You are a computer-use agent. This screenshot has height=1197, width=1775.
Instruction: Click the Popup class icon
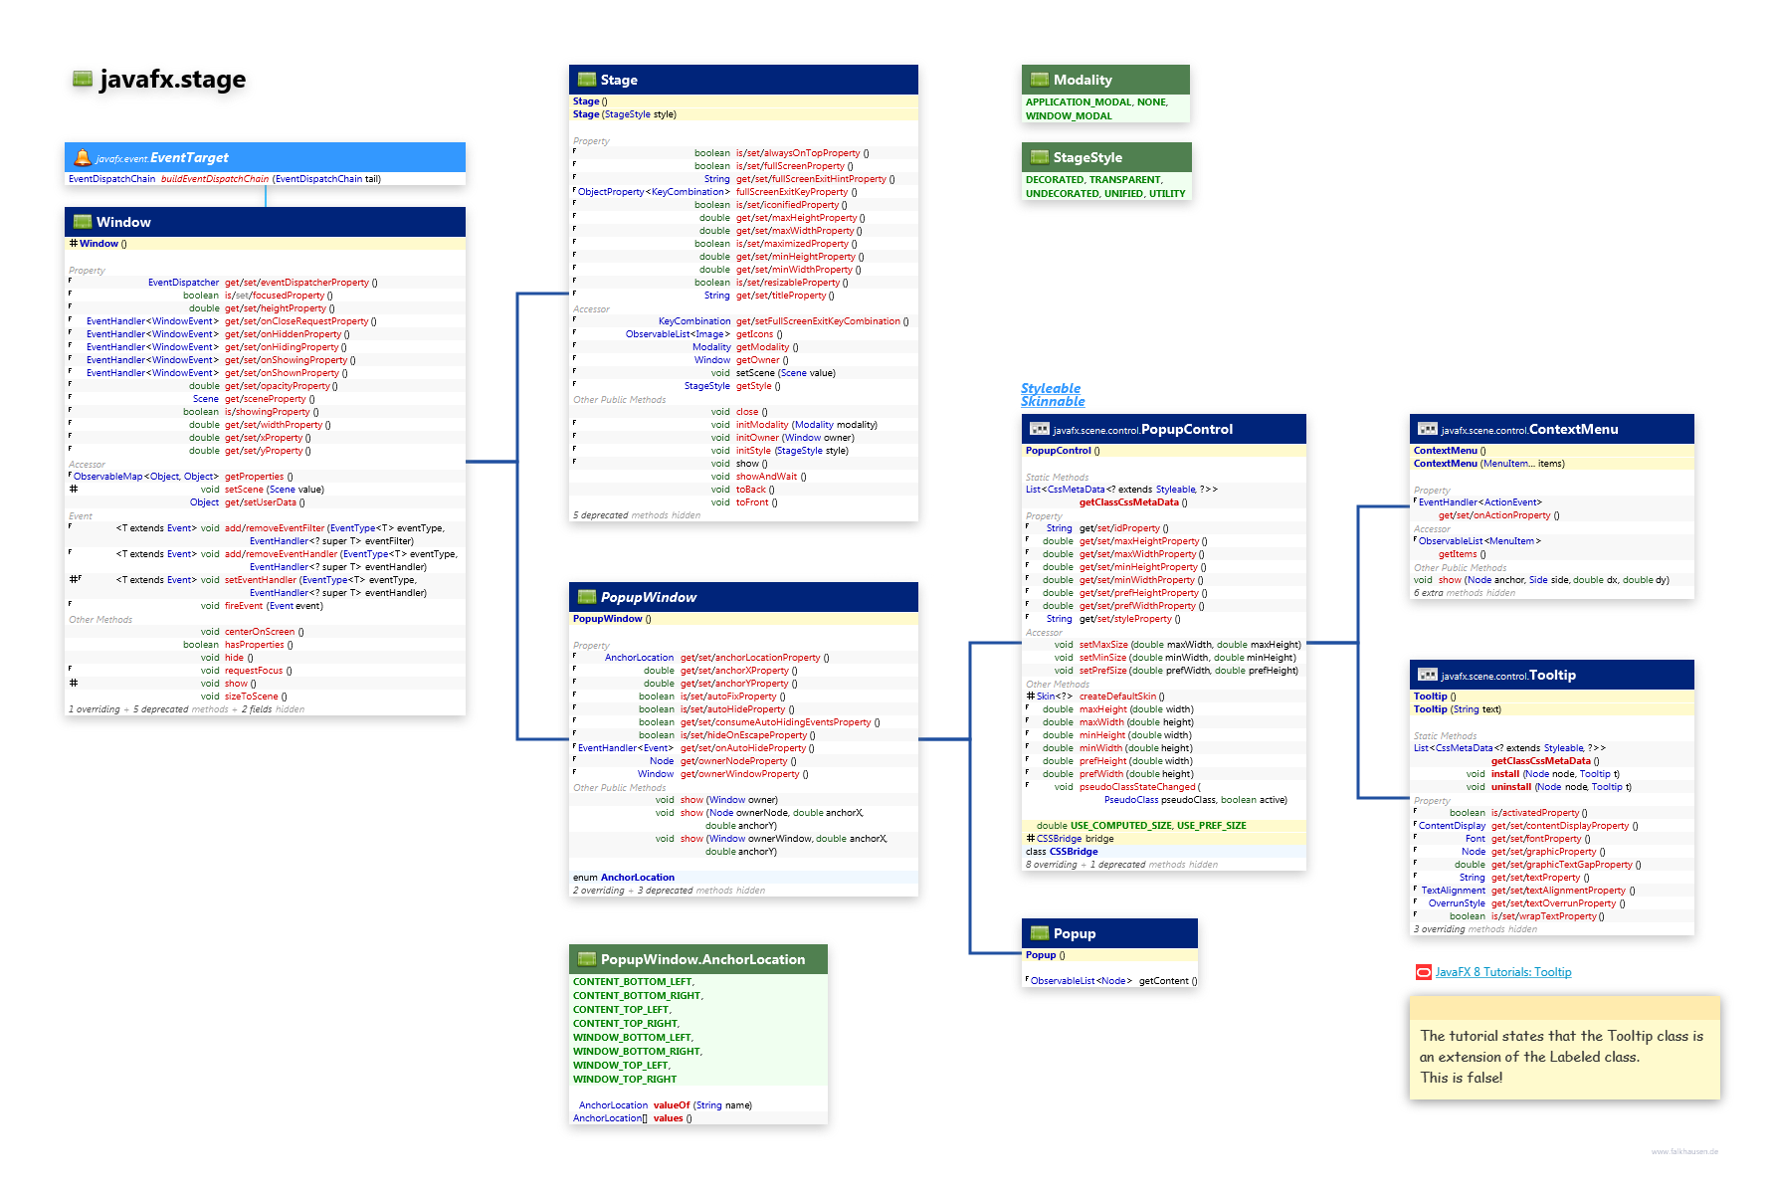tap(1040, 933)
